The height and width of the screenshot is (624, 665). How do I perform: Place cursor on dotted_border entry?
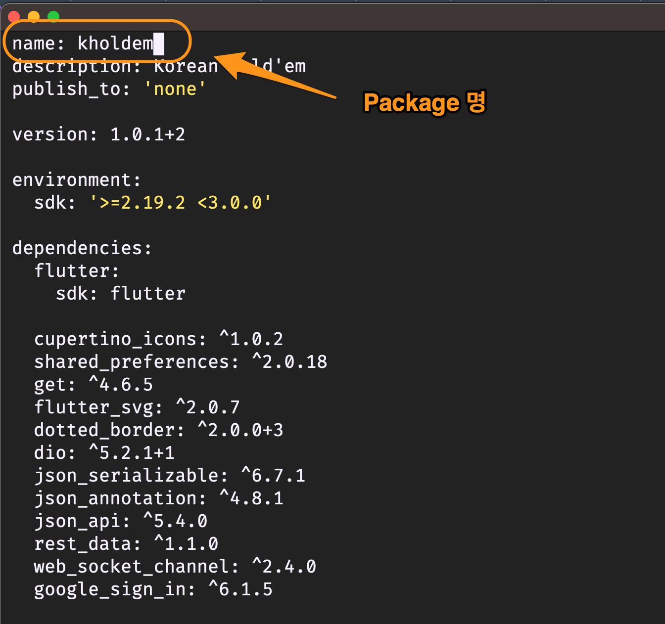158,430
